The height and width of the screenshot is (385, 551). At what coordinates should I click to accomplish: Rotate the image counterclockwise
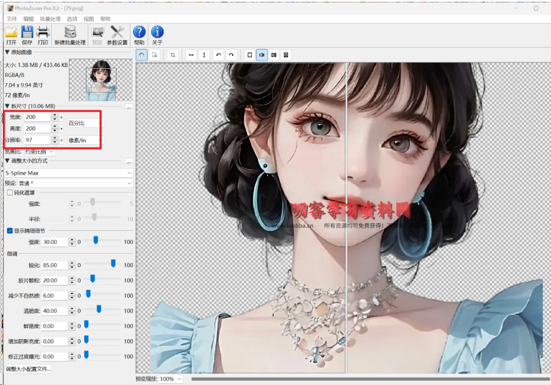219,55
